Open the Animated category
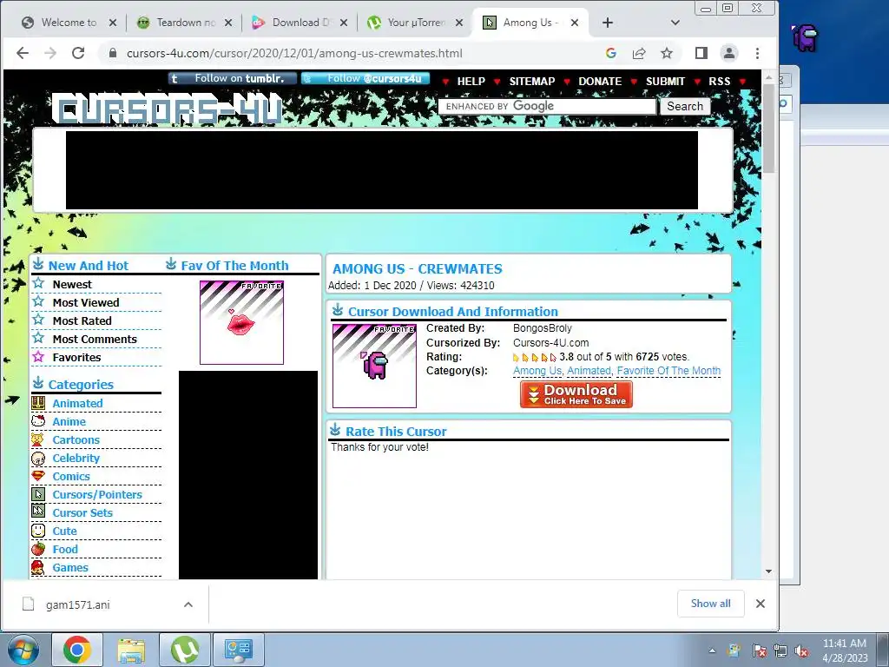 (77, 403)
